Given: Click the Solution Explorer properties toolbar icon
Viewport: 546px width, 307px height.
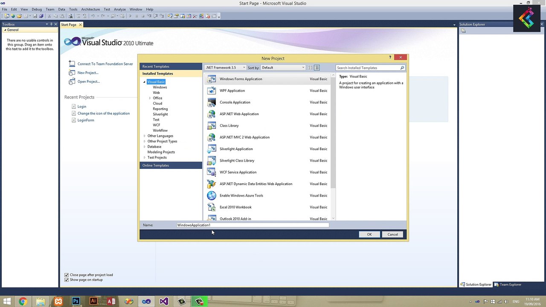Looking at the screenshot, I should point(463,31).
